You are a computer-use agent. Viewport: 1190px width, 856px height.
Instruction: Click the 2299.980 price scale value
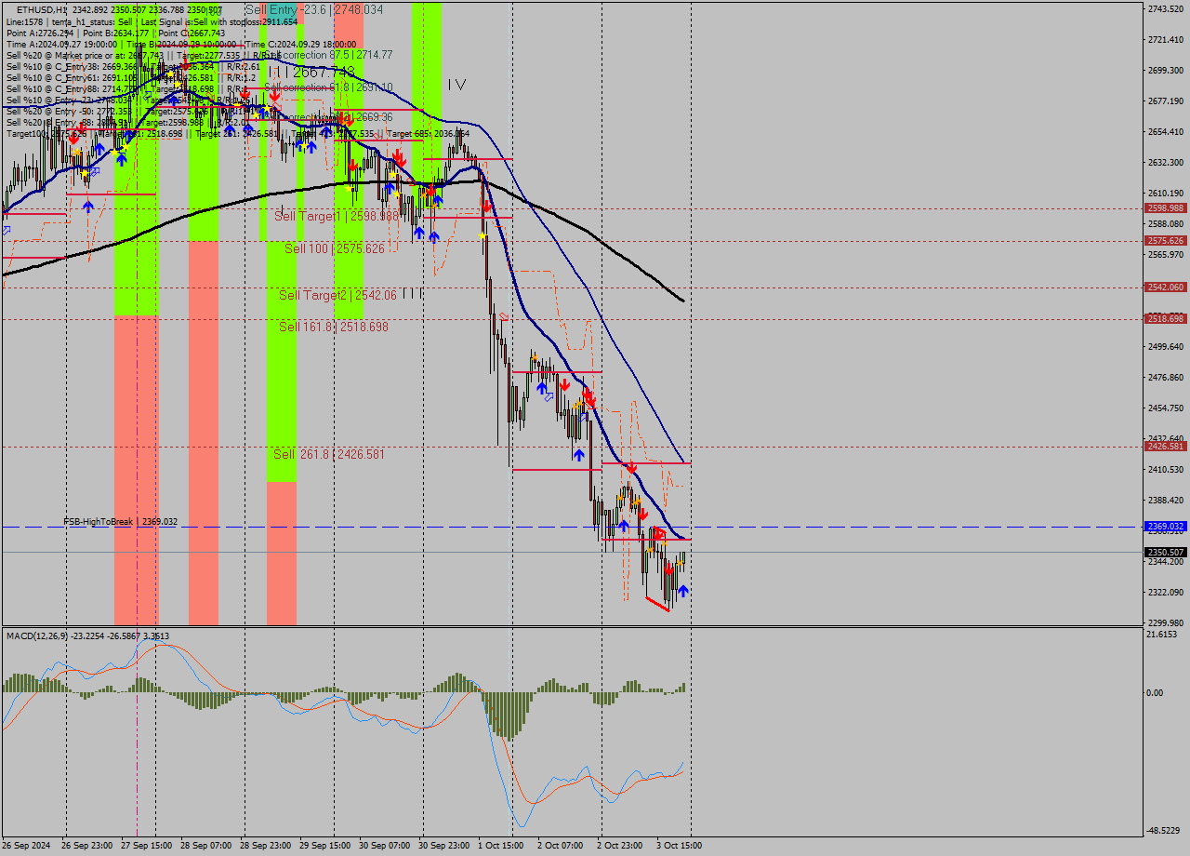(1165, 622)
